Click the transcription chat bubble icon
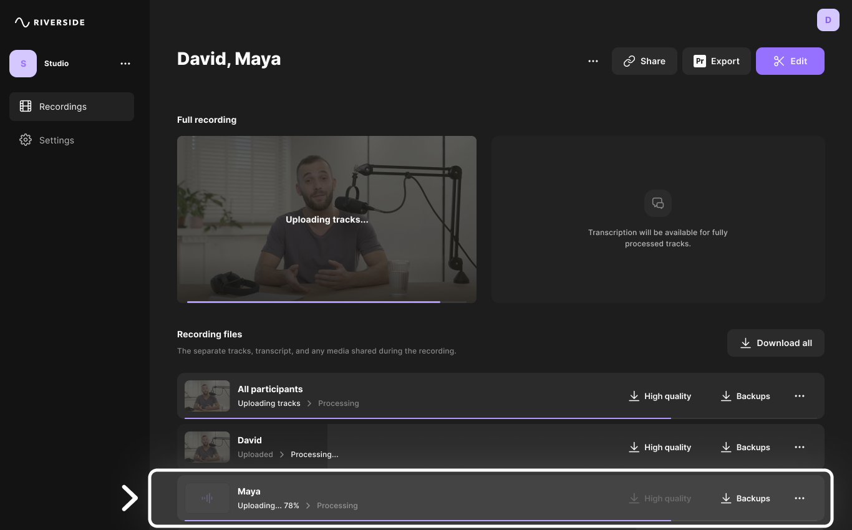This screenshot has width=852, height=530. [x=657, y=203]
